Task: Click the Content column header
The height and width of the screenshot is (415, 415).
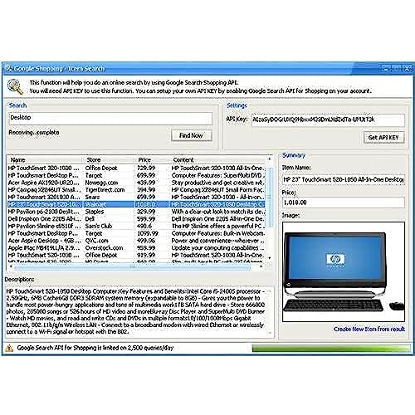Action: (217, 159)
